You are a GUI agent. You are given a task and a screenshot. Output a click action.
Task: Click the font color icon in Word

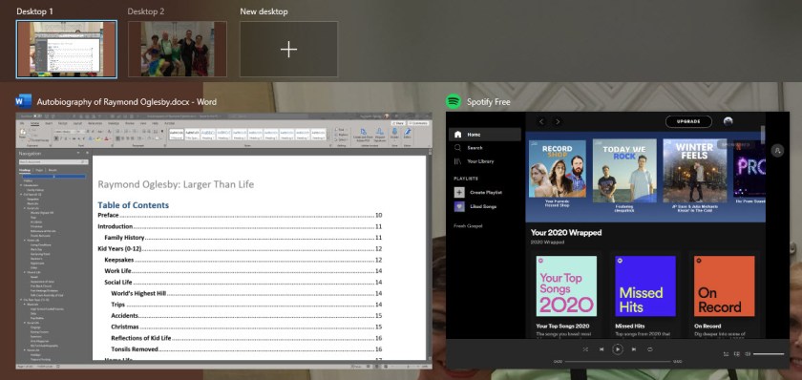tap(107, 138)
